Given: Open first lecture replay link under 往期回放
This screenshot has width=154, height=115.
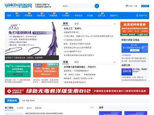Looking at the screenshot, I should tap(134, 58).
